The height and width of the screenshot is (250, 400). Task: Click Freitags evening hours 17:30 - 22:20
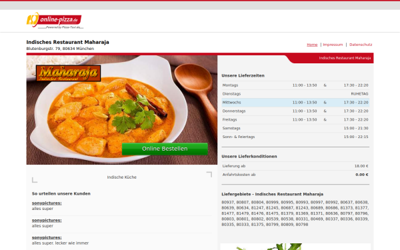356,119
